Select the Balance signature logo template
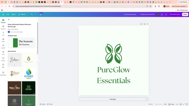The width and height of the screenshot is (189, 106). 14,60
